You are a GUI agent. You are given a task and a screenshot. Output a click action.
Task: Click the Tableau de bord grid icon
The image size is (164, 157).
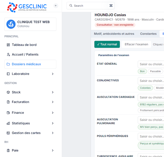tap(8, 45)
